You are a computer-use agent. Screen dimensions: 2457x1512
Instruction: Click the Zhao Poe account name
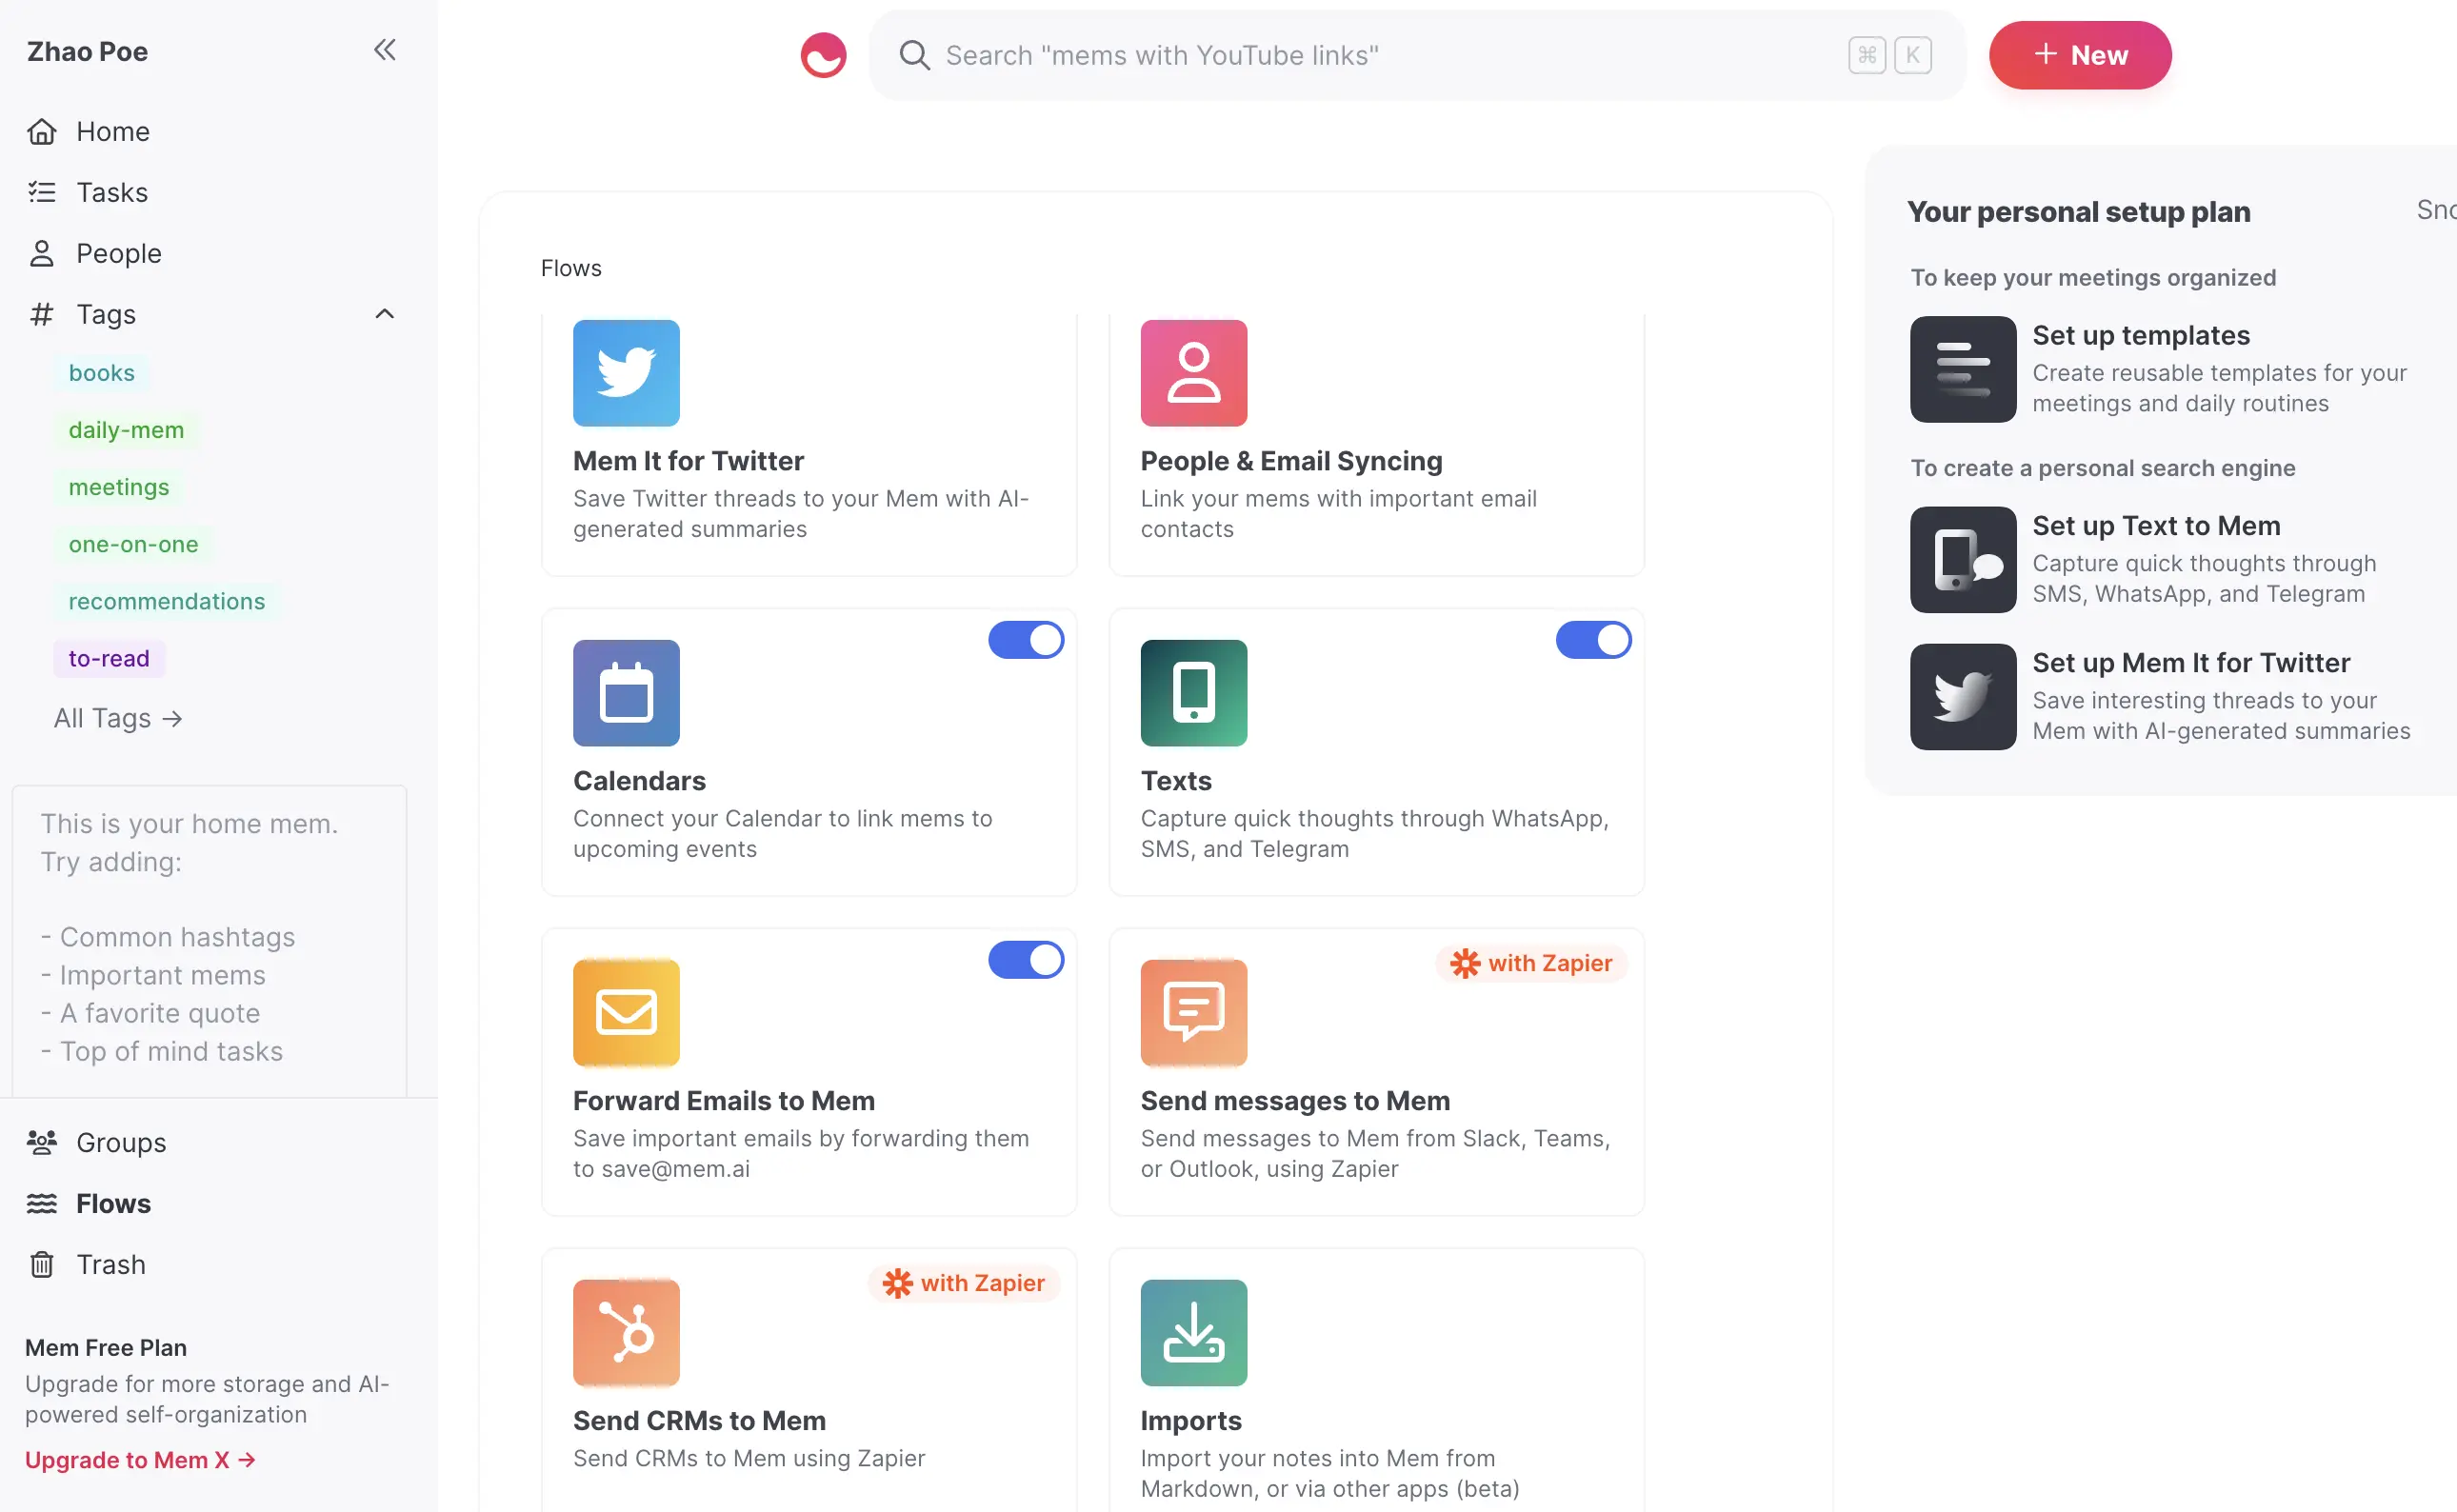(87, 51)
